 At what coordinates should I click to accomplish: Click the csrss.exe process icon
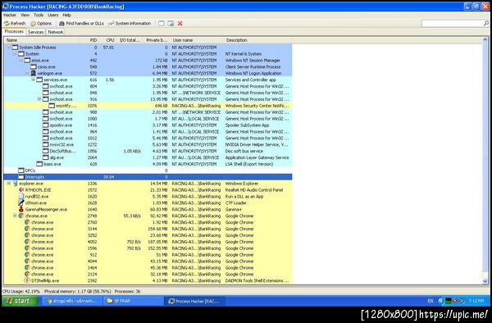pos(34,66)
